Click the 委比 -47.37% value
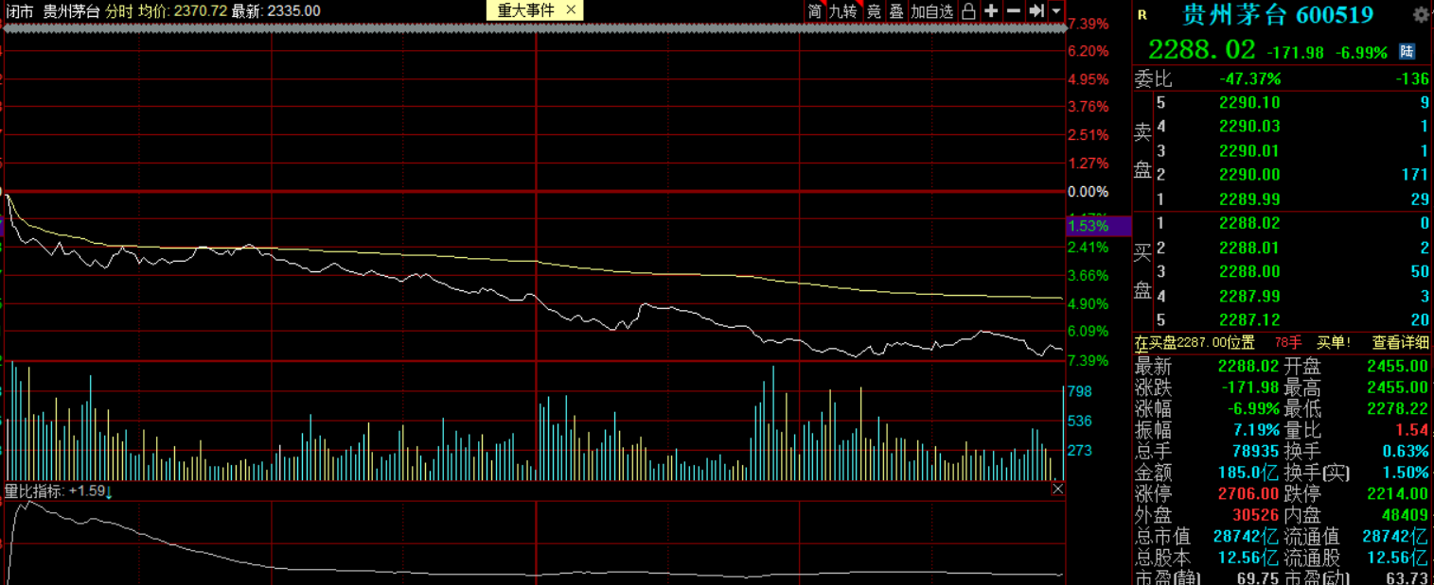 tap(1249, 78)
